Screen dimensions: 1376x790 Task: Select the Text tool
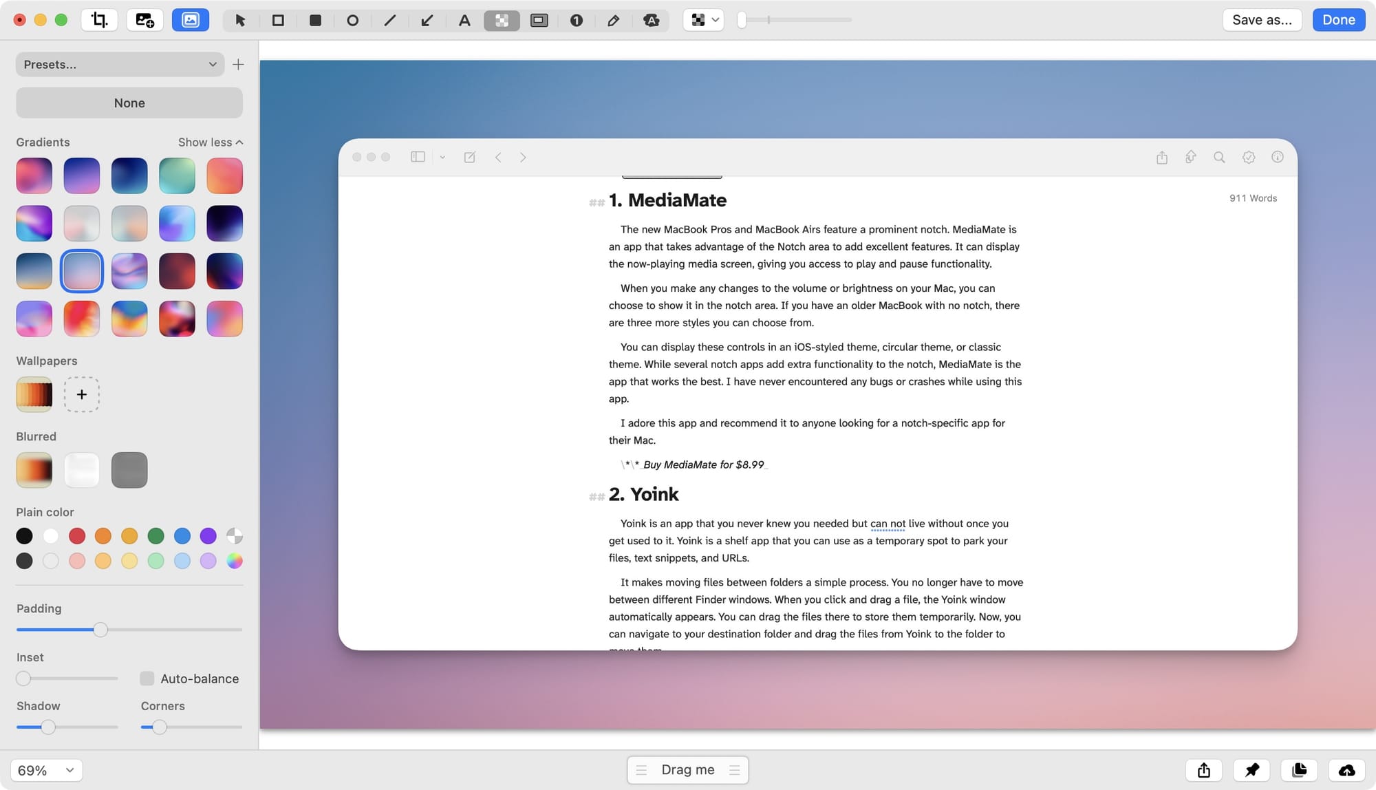tap(464, 20)
